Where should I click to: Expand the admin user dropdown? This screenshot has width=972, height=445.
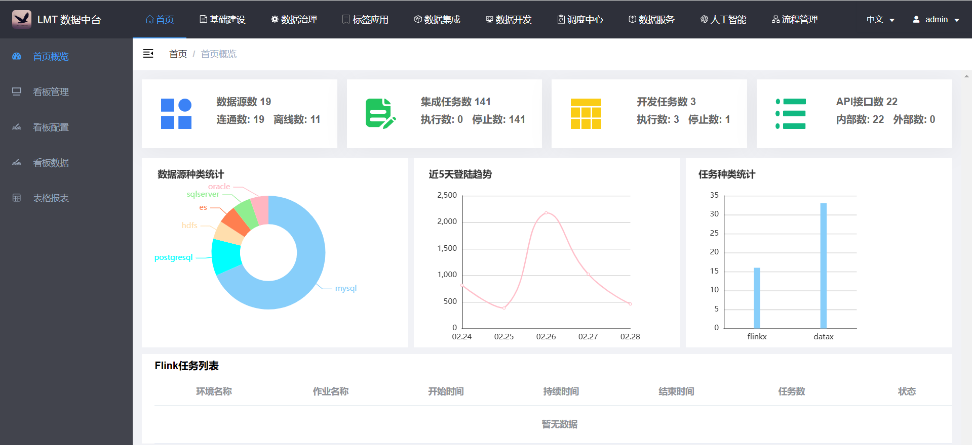[936, 19]
